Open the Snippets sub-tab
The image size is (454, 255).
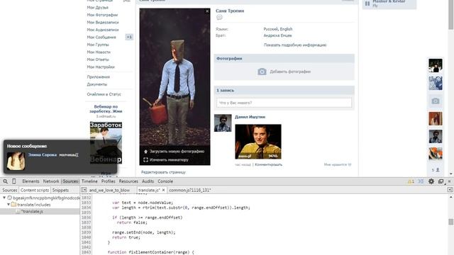pyautogui.click(x=60, y=190)
